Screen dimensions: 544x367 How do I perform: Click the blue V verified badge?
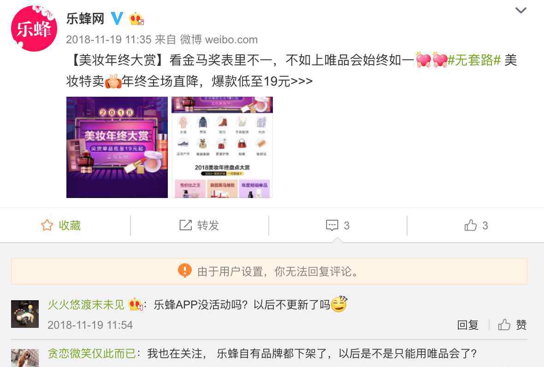[x=117, y=18]
